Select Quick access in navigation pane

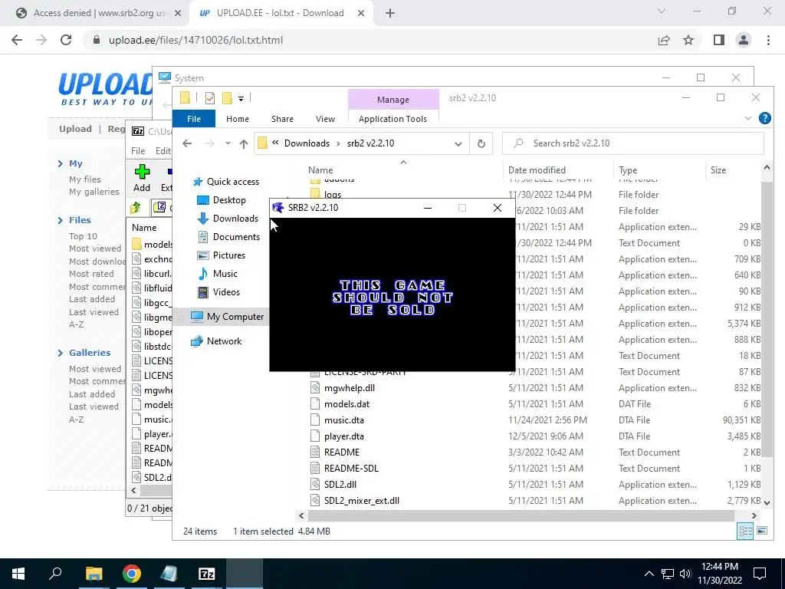(233, 182)
